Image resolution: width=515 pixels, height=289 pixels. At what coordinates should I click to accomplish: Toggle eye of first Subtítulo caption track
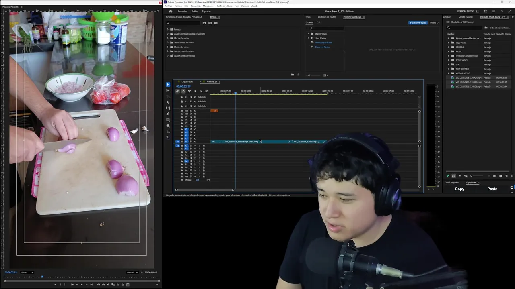click(195, 97)
